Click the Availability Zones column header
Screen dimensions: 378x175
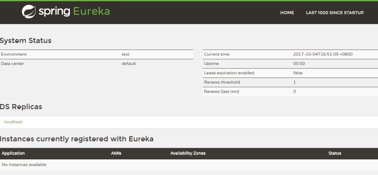pos(188,153)
